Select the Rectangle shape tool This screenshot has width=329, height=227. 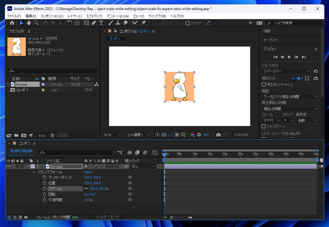coord(86,23)
